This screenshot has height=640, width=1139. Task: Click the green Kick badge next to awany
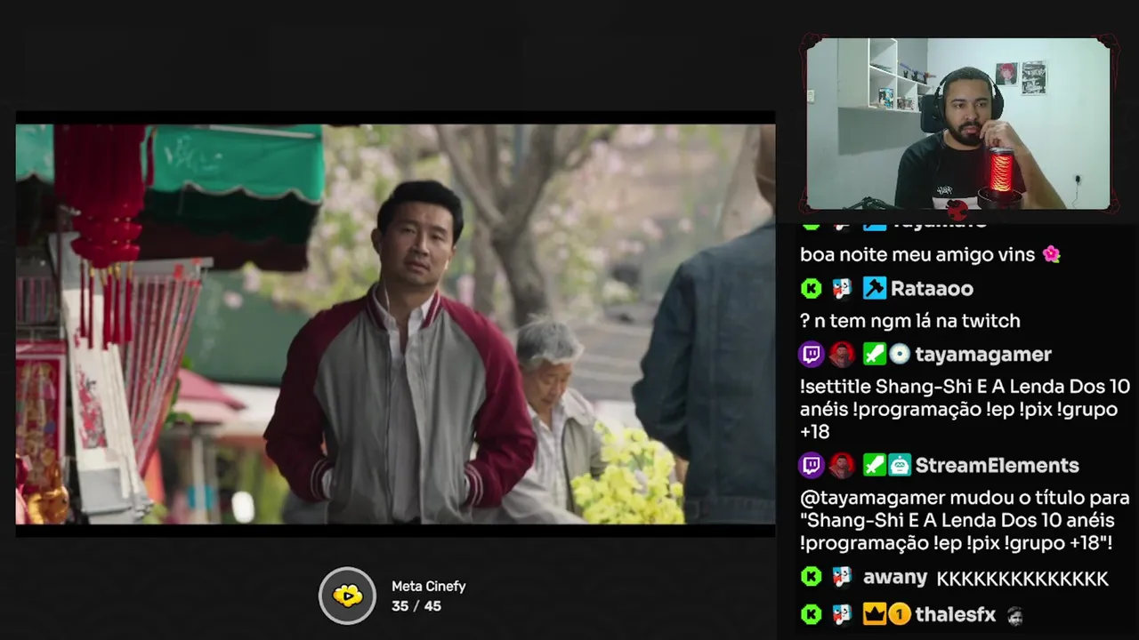click(x=812, y=577)
